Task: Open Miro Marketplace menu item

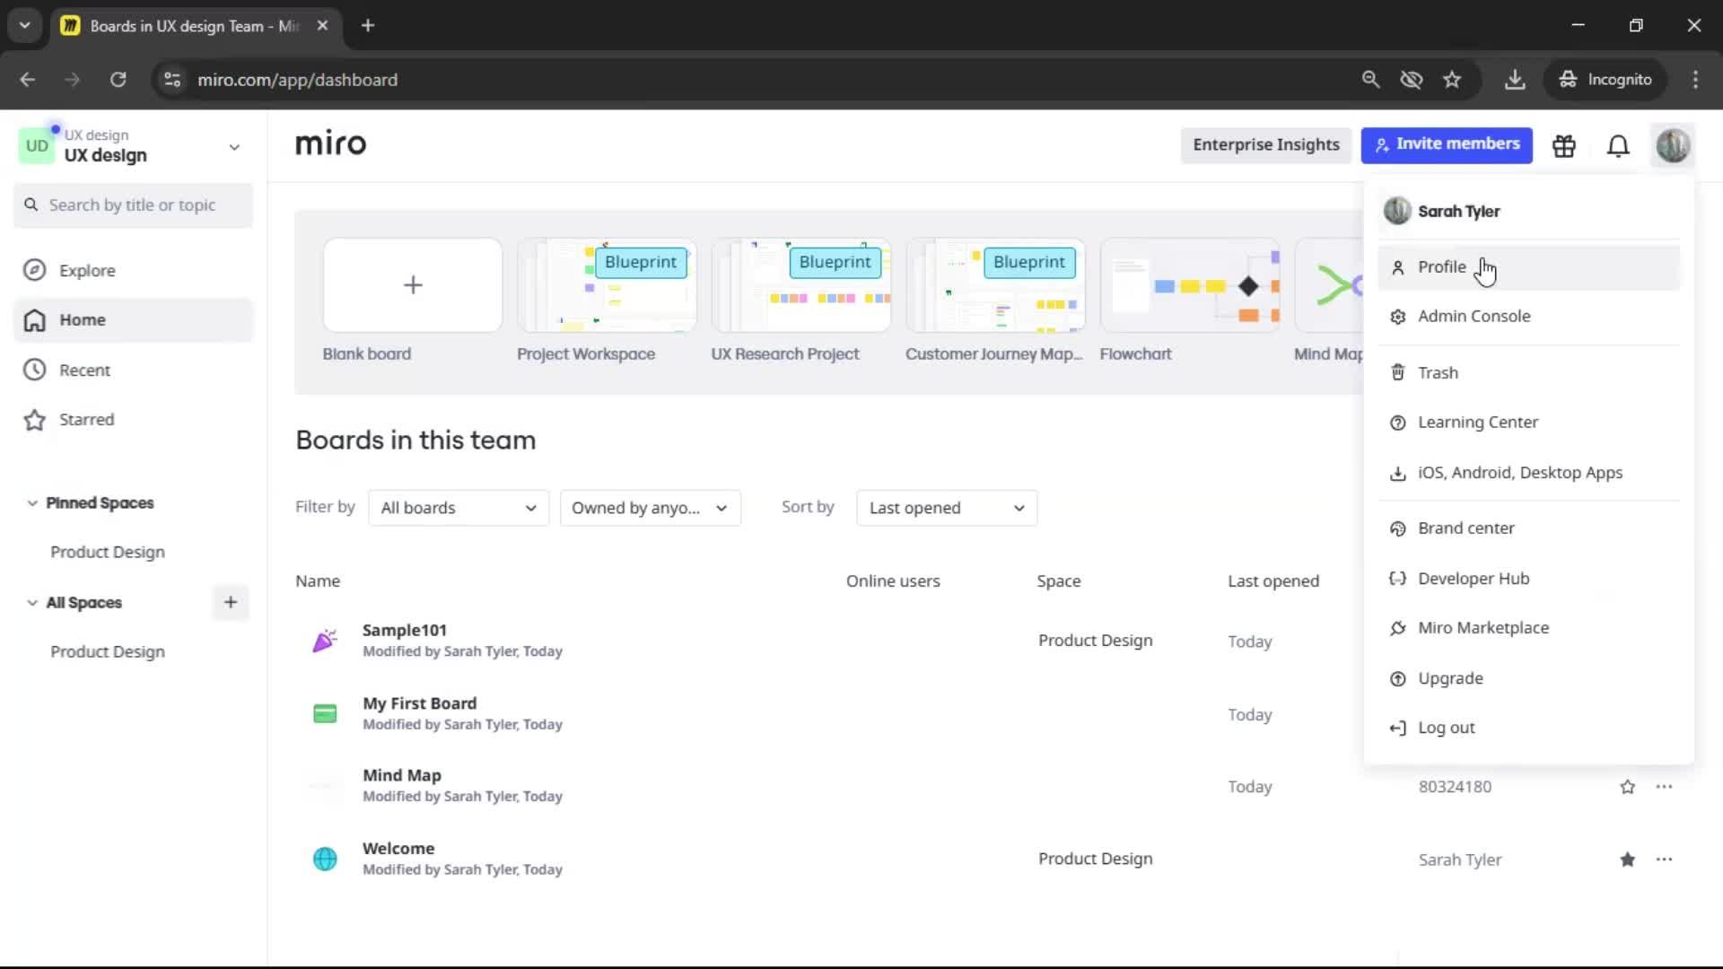Action: [1528, 628]
